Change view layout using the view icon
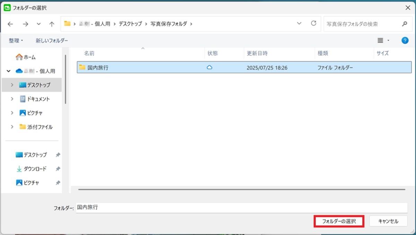Screen dimensions: 416x235 (380, 40)
